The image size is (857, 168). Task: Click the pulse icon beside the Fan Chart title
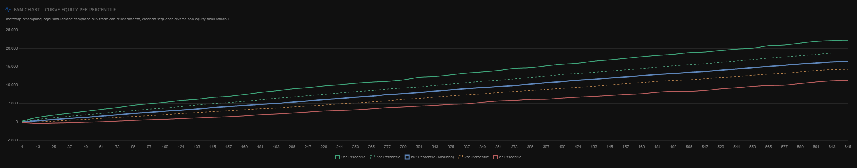click(x=8, y=9)
